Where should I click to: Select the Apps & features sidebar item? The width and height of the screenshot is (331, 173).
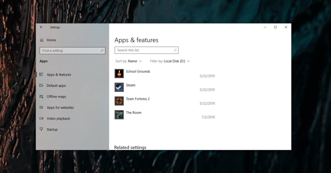[x=59, y=75]
